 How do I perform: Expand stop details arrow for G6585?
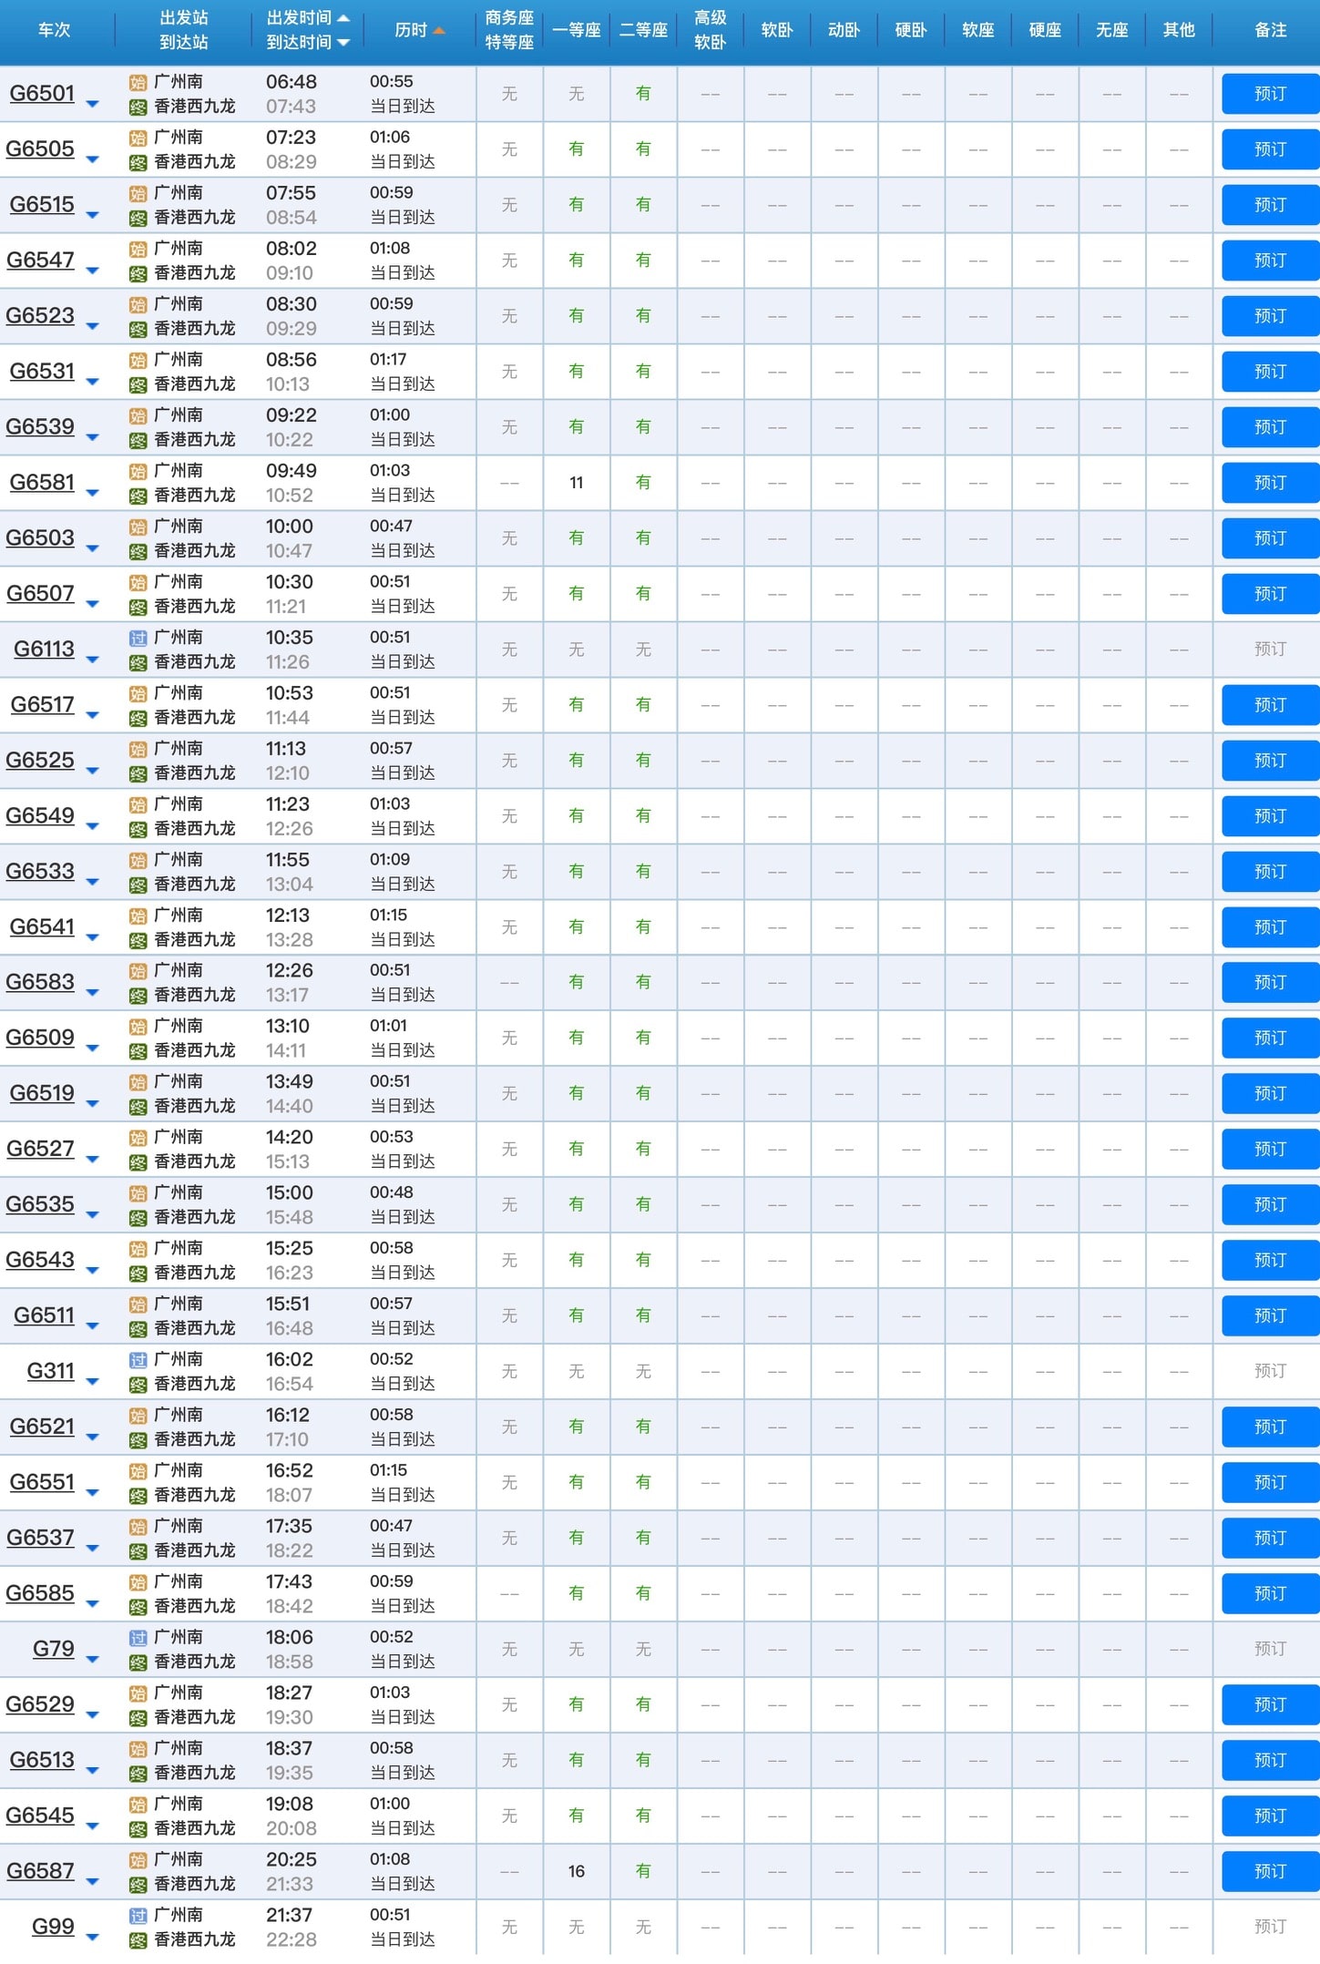(x=92, y=1605)
